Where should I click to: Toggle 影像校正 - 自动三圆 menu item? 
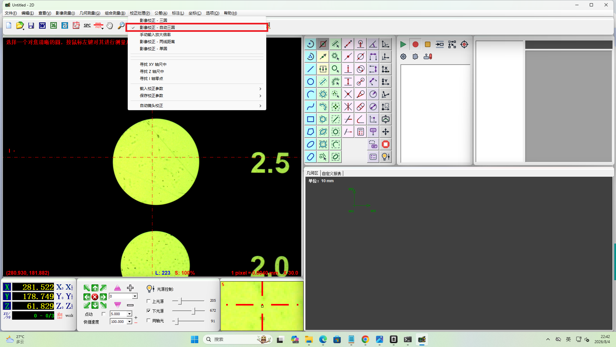(197, 27)
